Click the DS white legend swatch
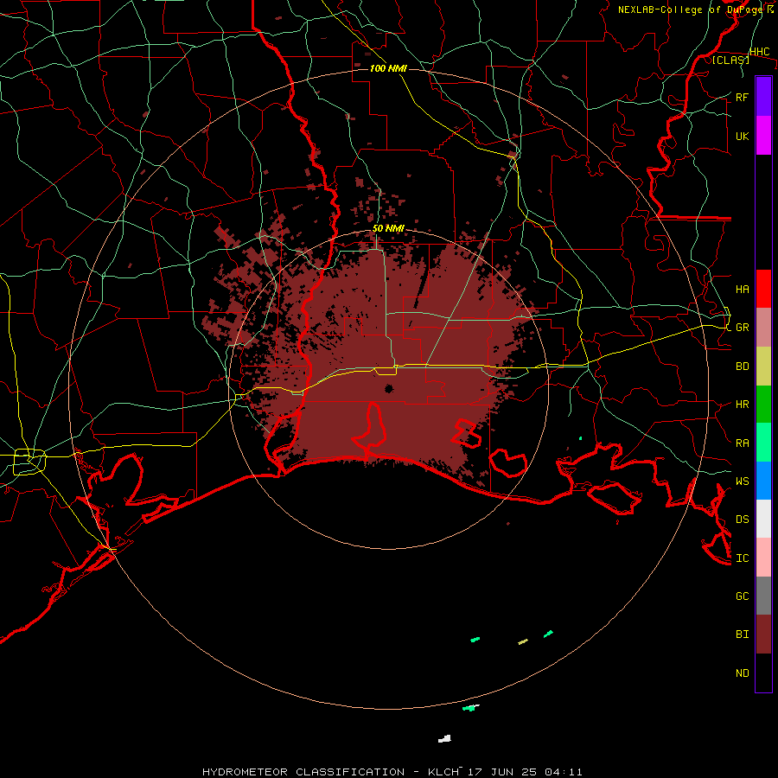 click(763, 519)
